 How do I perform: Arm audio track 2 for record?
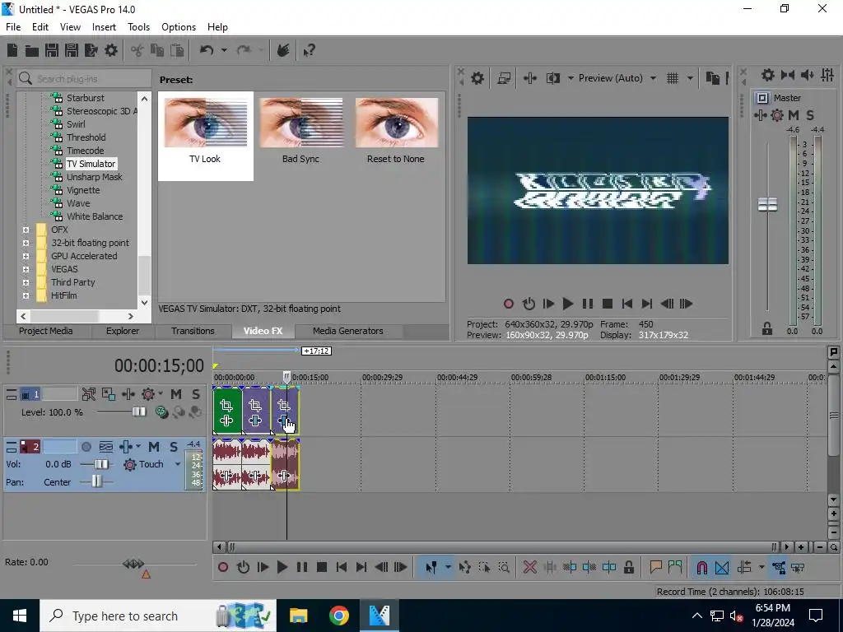(86, 447)
